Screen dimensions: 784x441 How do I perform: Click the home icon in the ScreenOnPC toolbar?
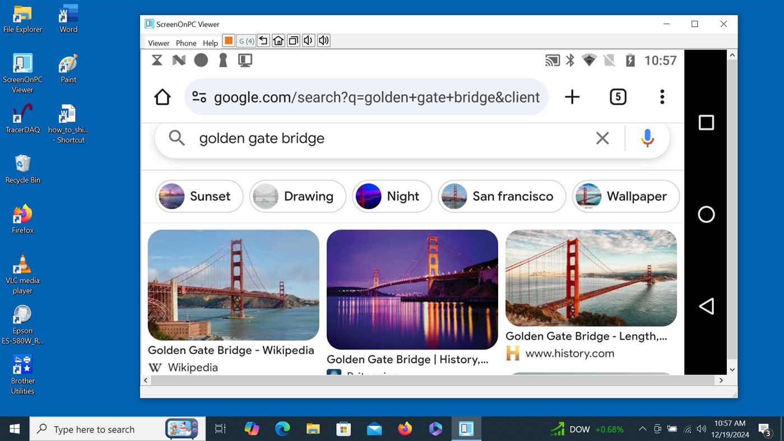278,40
